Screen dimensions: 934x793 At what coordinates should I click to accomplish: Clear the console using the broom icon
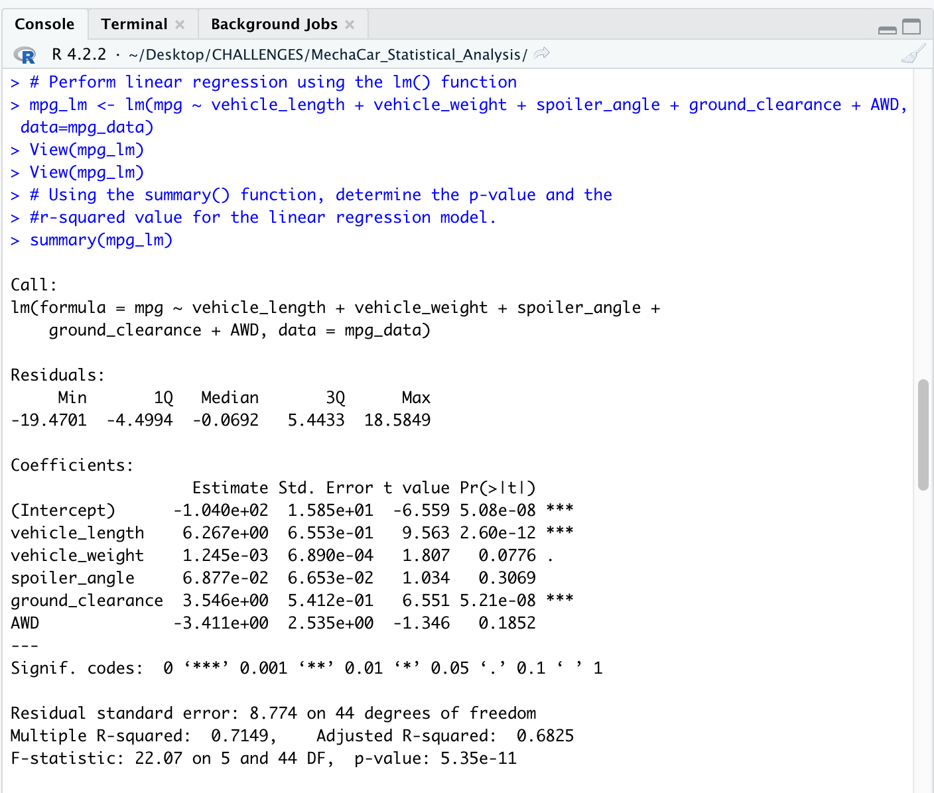point(914,53)
